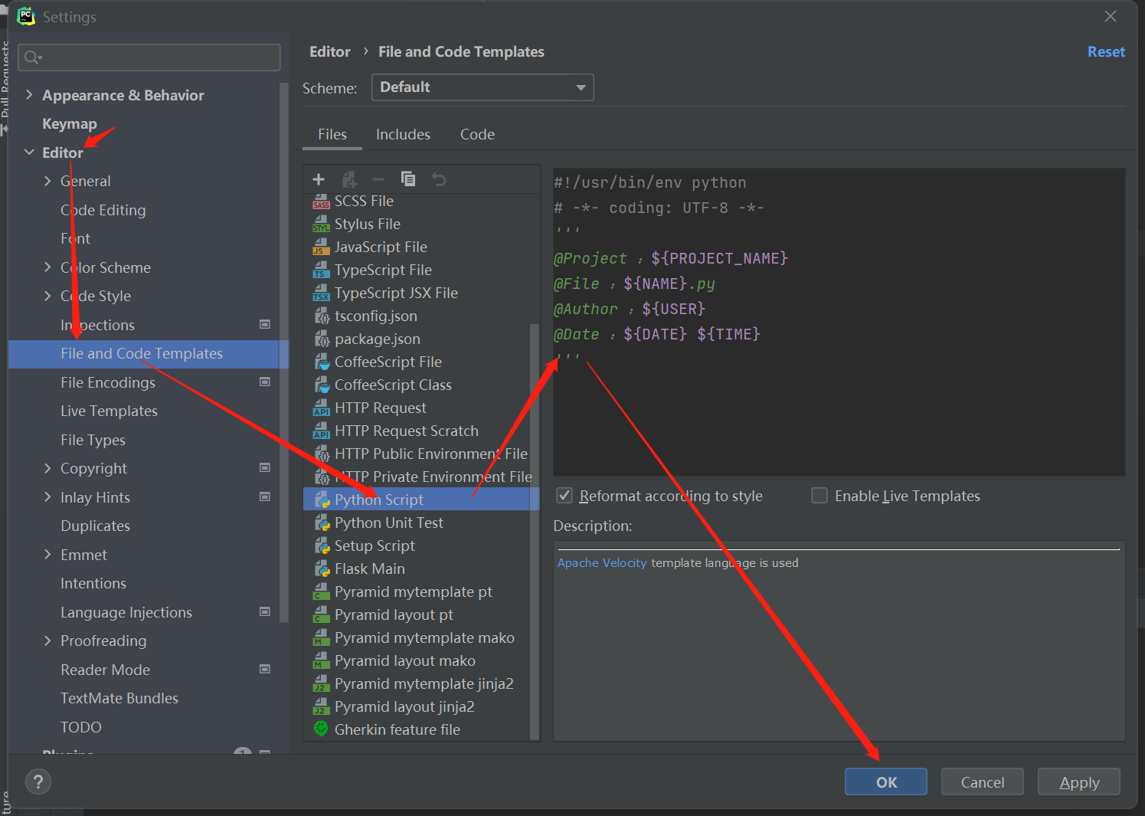Click the Copy Template icon
Viewport: 1145px width, 816px height.
(408, 179)
